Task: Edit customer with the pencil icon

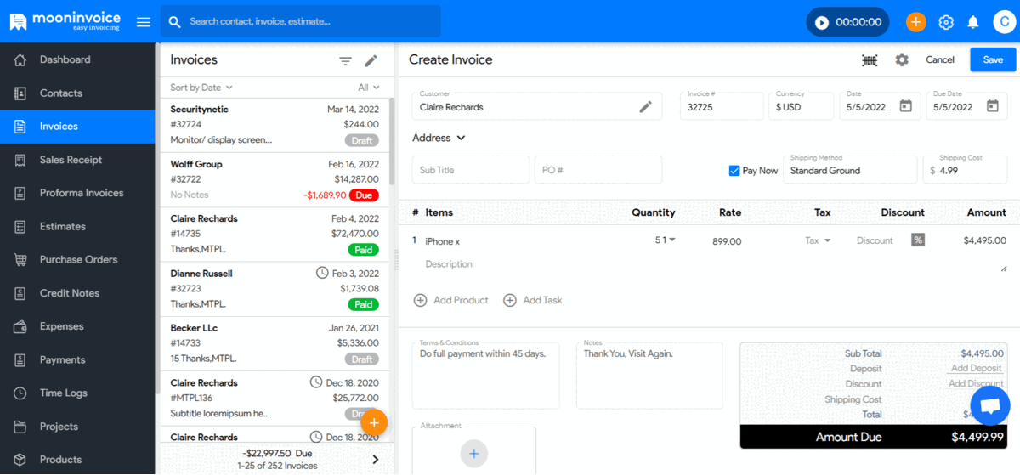Action: click(646, 107)
